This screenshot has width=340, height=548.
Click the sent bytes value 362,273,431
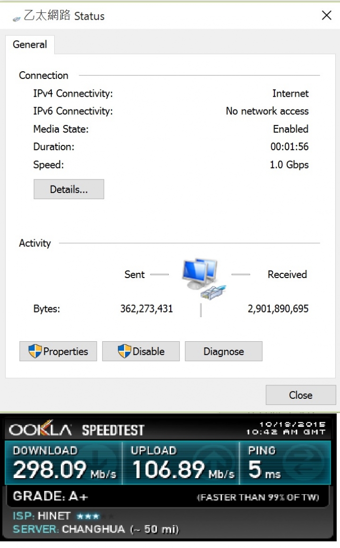pyautogui.click(x=147, y=309)
